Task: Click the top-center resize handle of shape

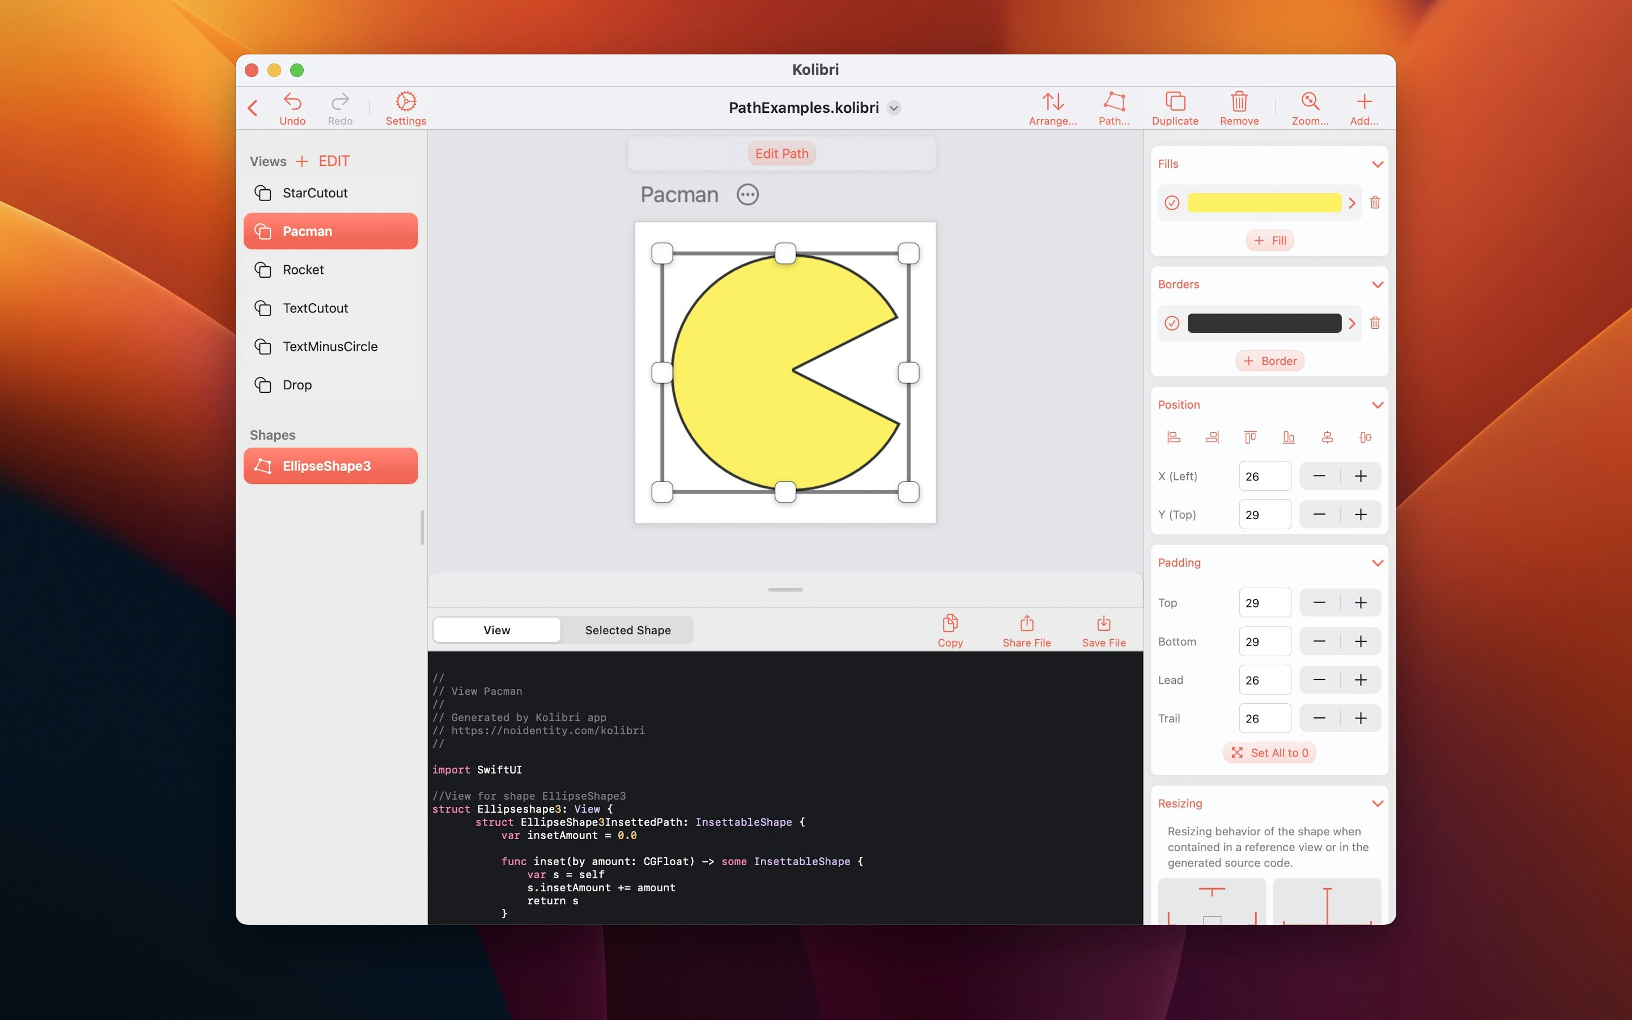Action: coord(785,254)
